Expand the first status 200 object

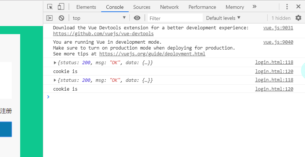pyautogui.click(x=55, y=63)
